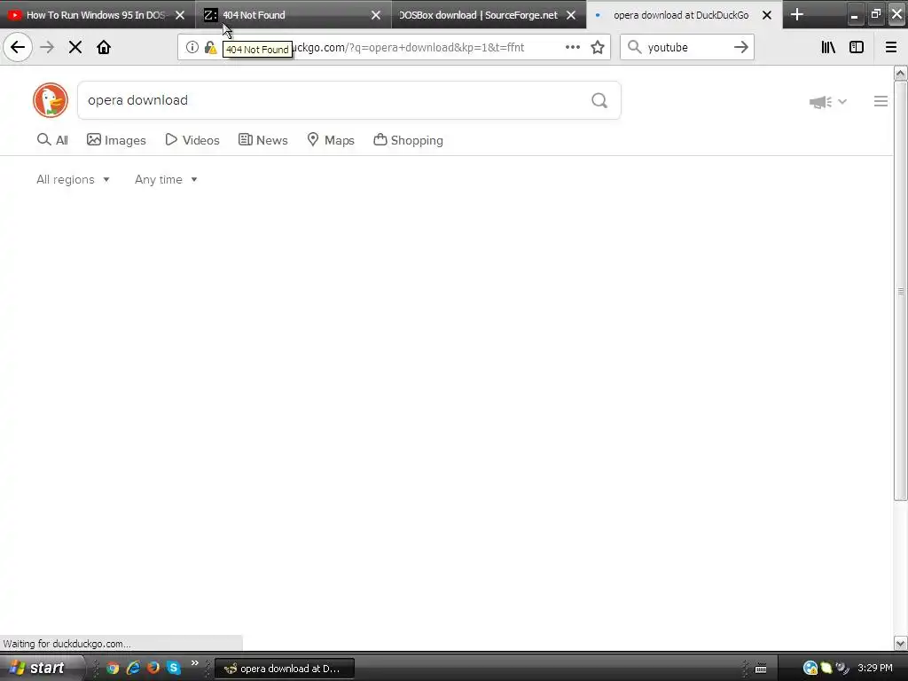Click the forward navigation arrow
The image size is (908, 681).
(47, 48)
